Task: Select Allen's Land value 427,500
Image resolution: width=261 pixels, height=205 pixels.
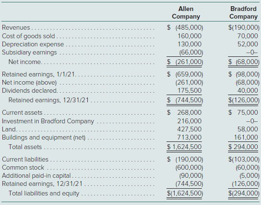Action: [189, 129]
